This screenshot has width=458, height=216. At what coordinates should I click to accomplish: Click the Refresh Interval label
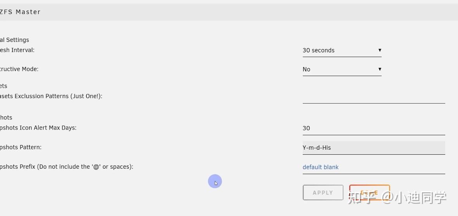tap(17, 50)
